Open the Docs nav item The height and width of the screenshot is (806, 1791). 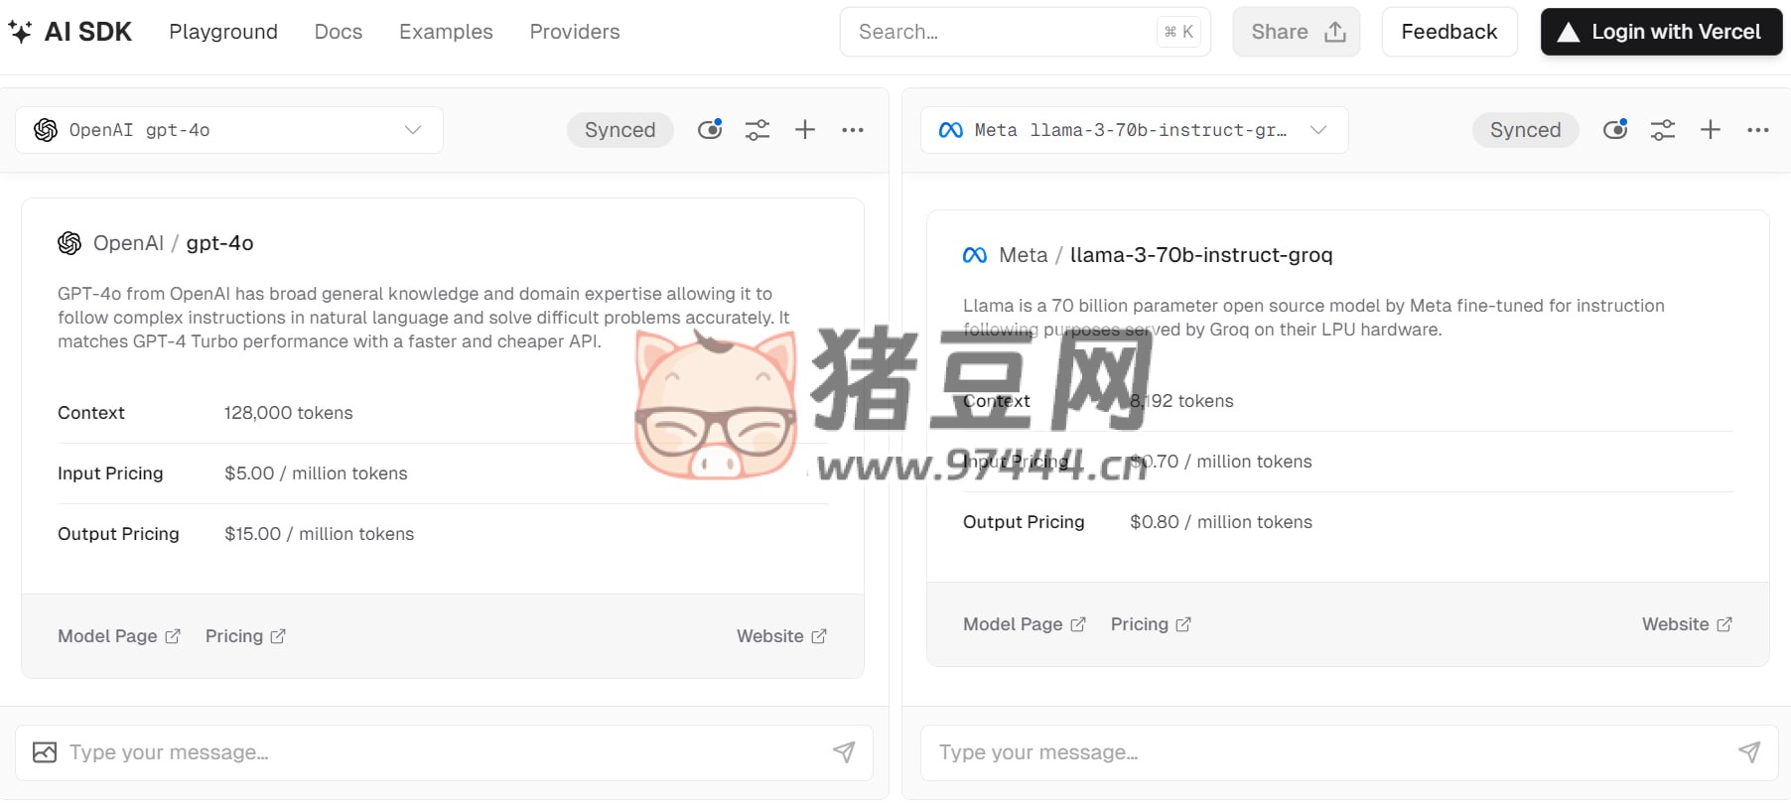click(x=339, y=32)
